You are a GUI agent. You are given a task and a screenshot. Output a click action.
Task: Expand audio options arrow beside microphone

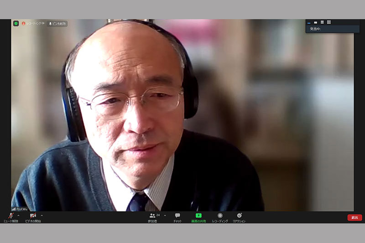click(x=18, y=216)
